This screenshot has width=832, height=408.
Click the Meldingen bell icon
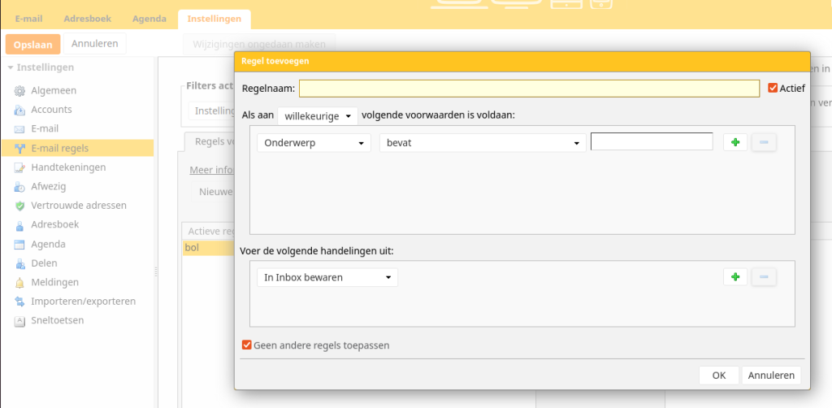19,283
